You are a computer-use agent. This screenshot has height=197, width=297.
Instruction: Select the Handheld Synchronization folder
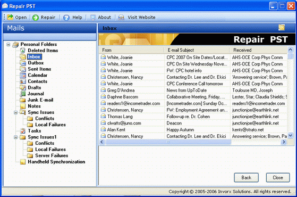[56, 162]
